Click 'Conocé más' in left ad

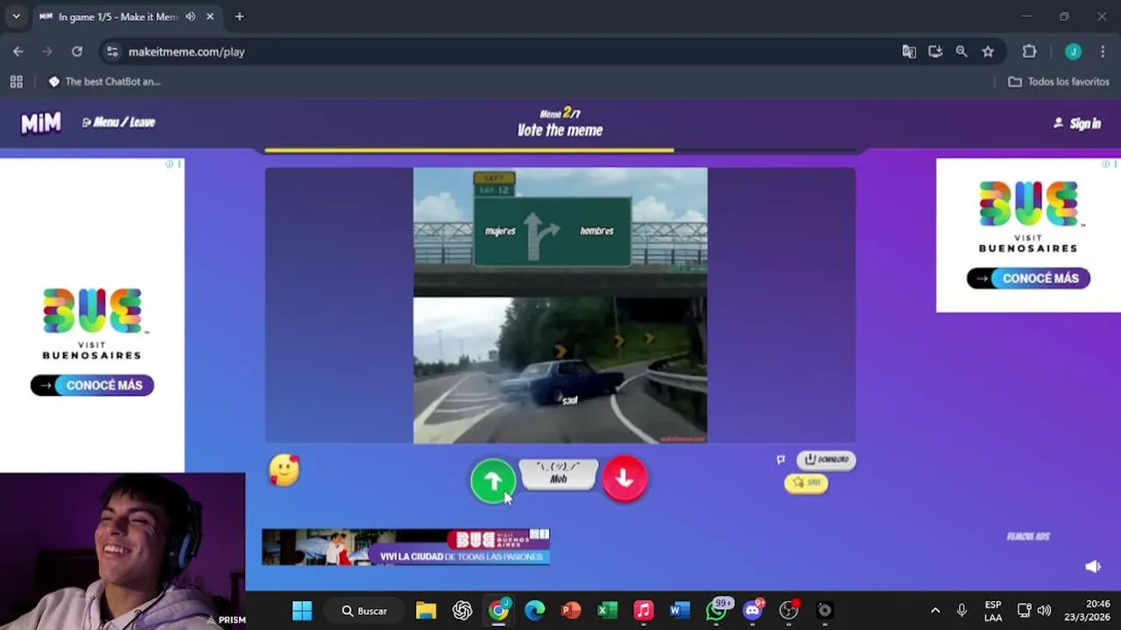[92, 385]
